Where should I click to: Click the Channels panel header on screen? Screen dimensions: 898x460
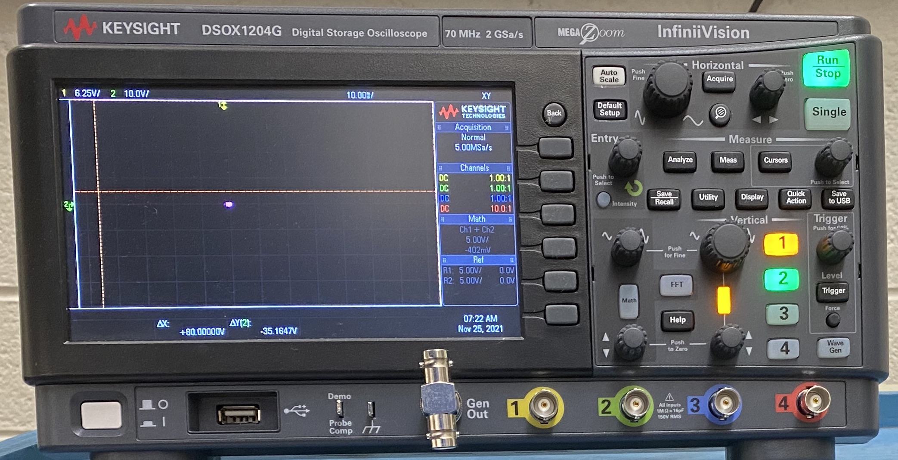(474, 168)
